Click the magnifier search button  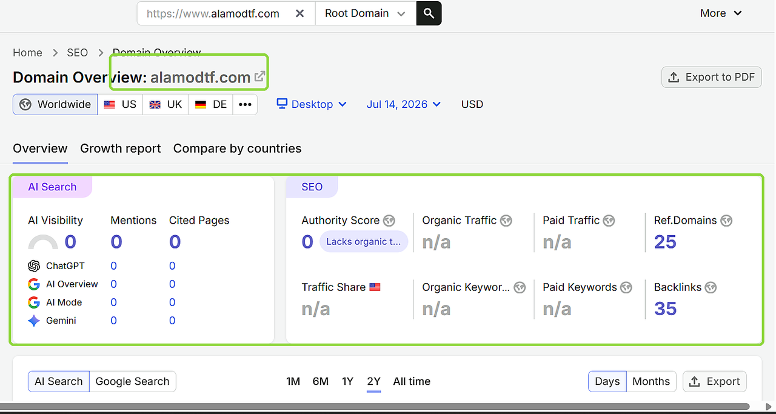(429, 13)
